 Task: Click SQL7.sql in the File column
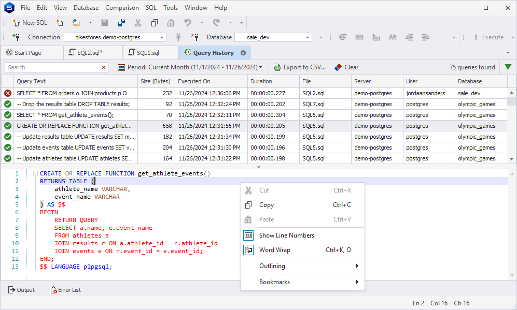(313, 104)
